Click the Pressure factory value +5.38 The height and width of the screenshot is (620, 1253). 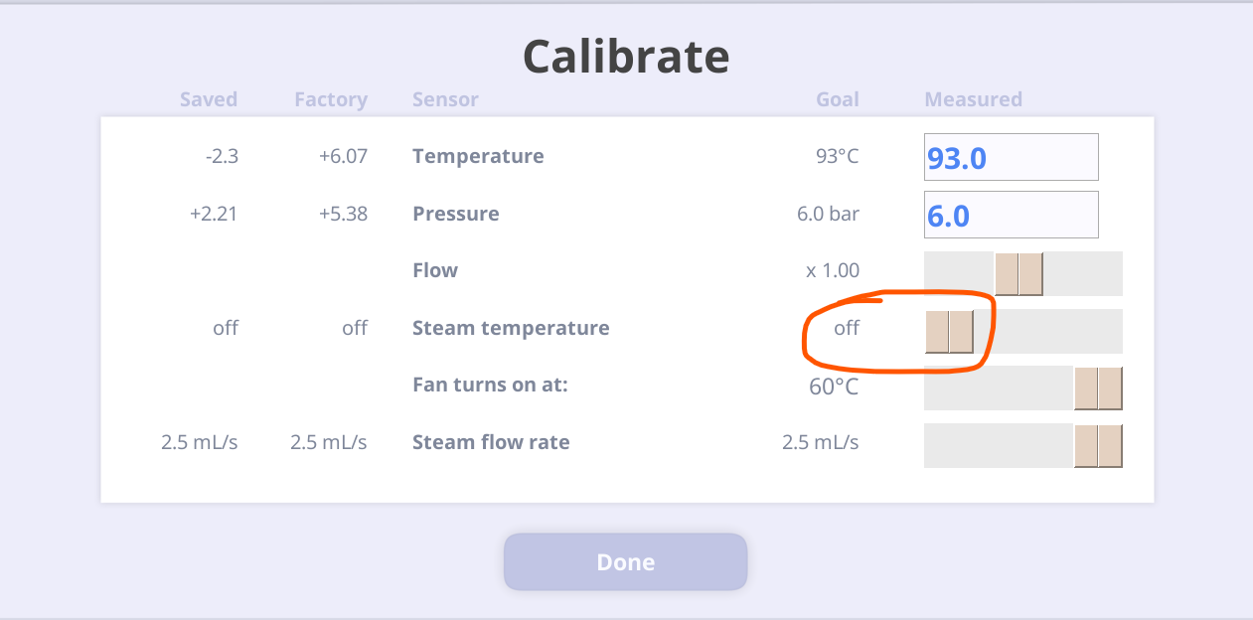(x=343, y=214)
